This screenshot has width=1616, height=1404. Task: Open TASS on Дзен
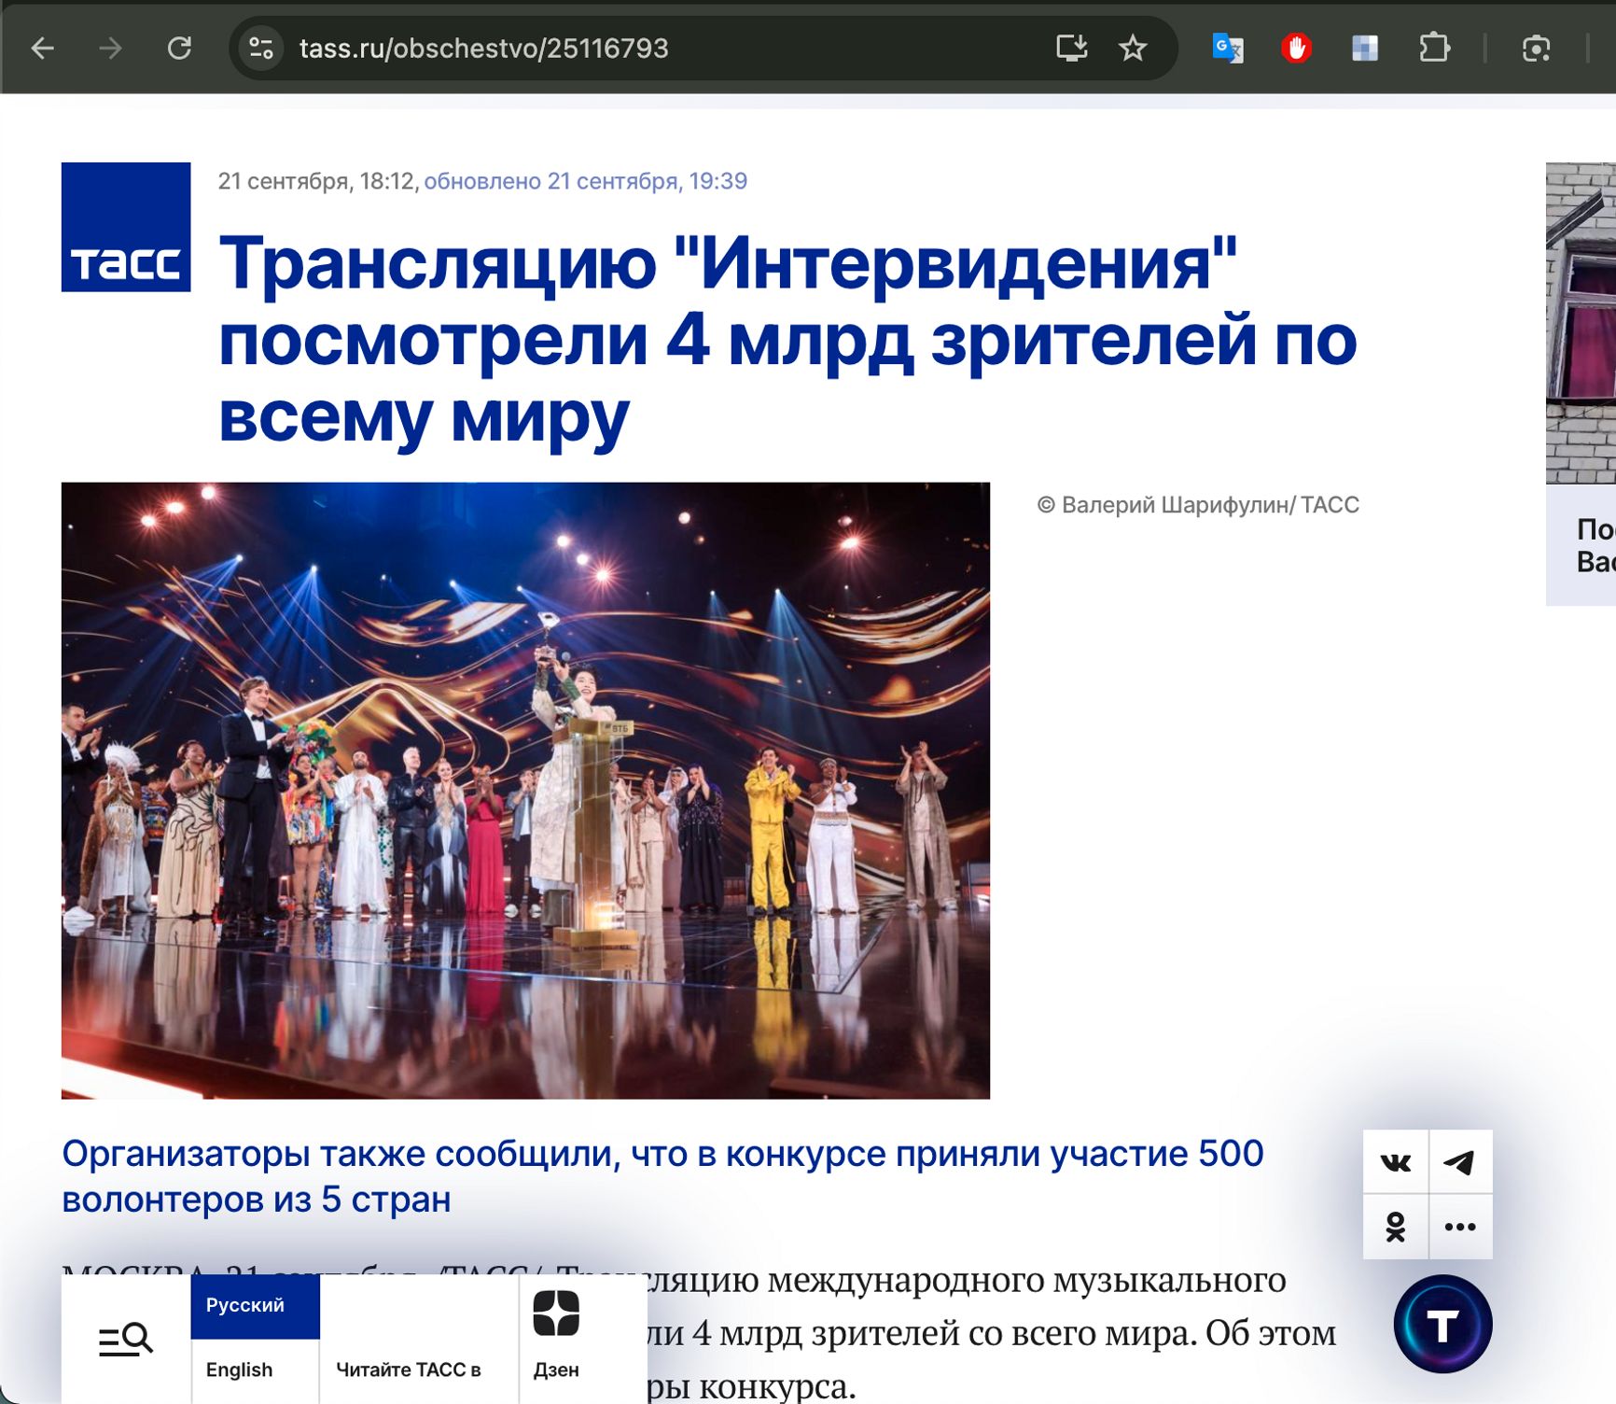[556, 1335]
